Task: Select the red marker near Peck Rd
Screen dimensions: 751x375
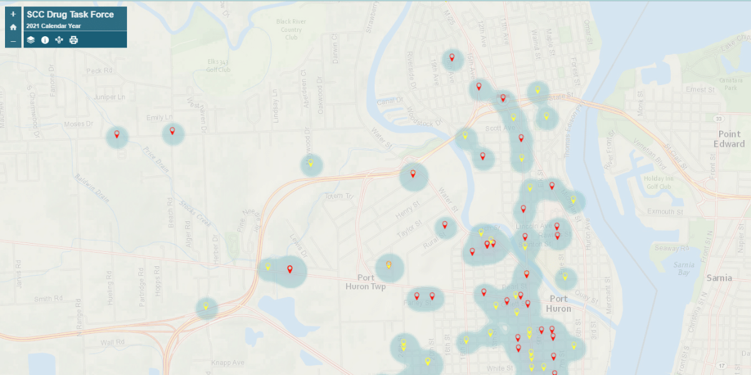Action: [x=117, y=134]
